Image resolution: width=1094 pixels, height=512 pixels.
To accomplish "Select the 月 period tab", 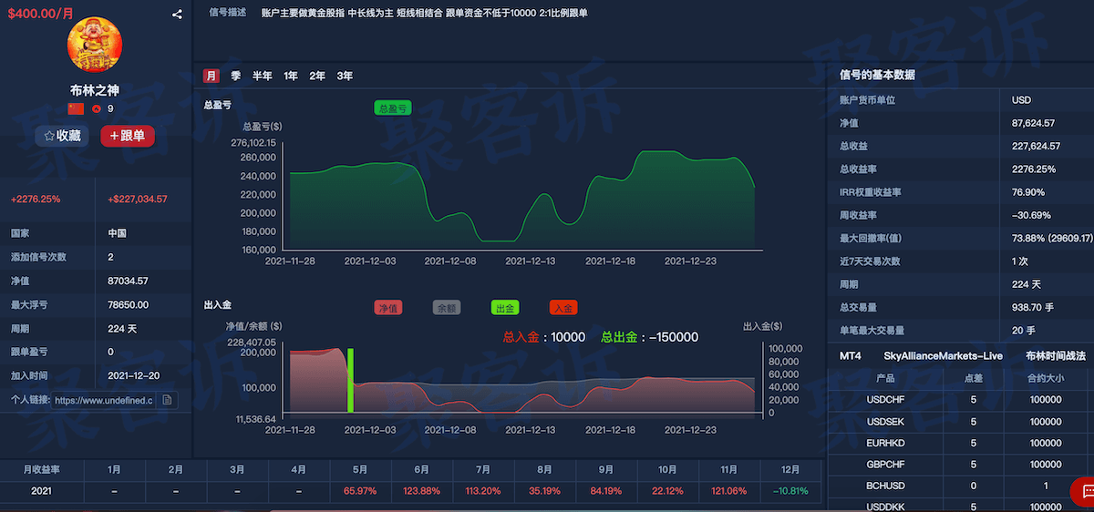I will click(x=212, y=76).
